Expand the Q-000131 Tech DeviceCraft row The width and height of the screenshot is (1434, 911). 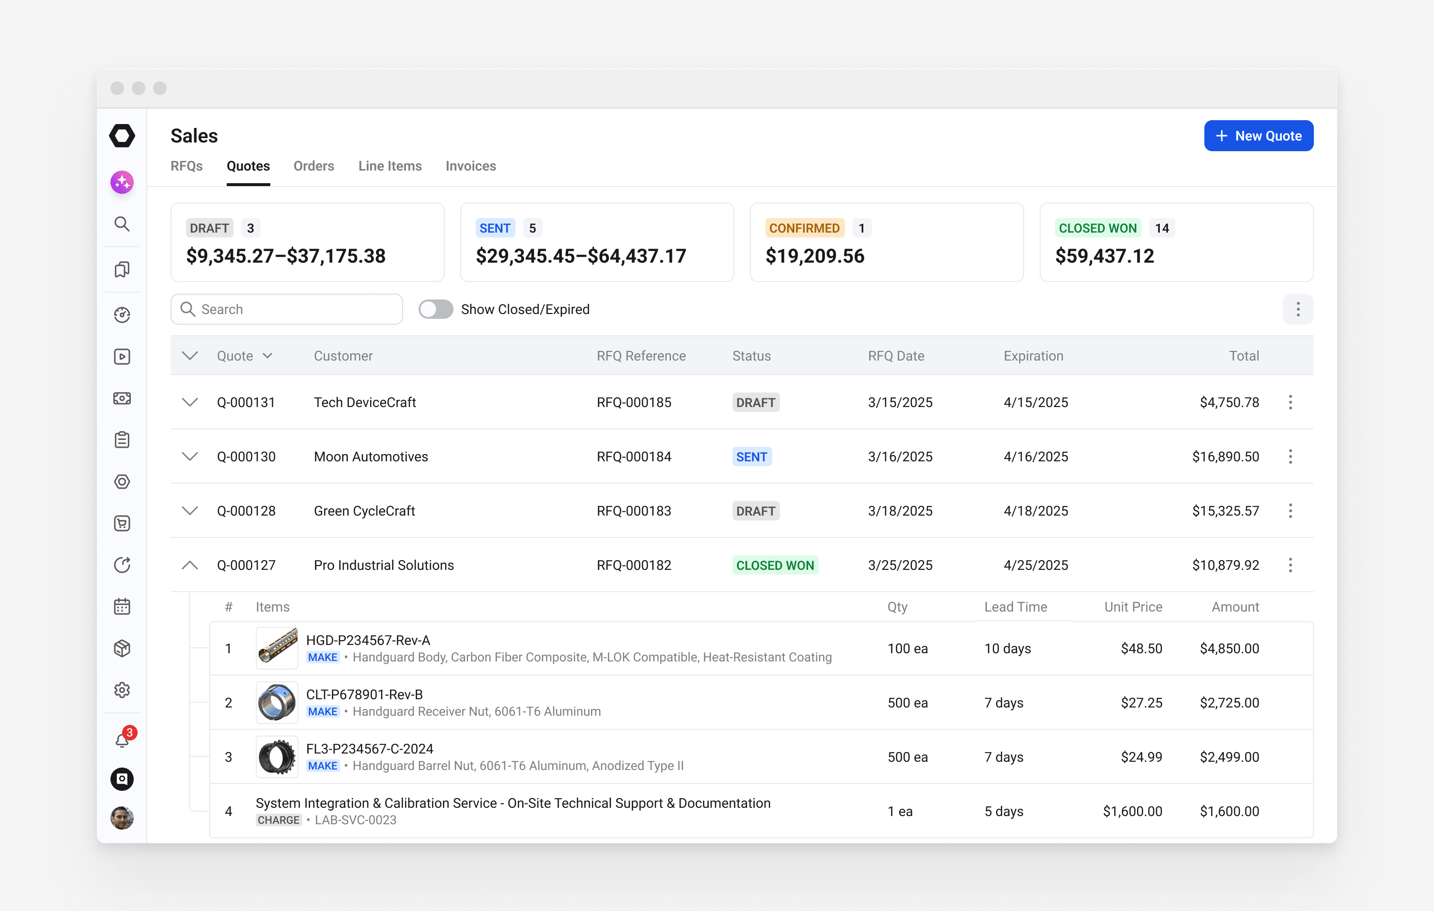coord(189,402)
